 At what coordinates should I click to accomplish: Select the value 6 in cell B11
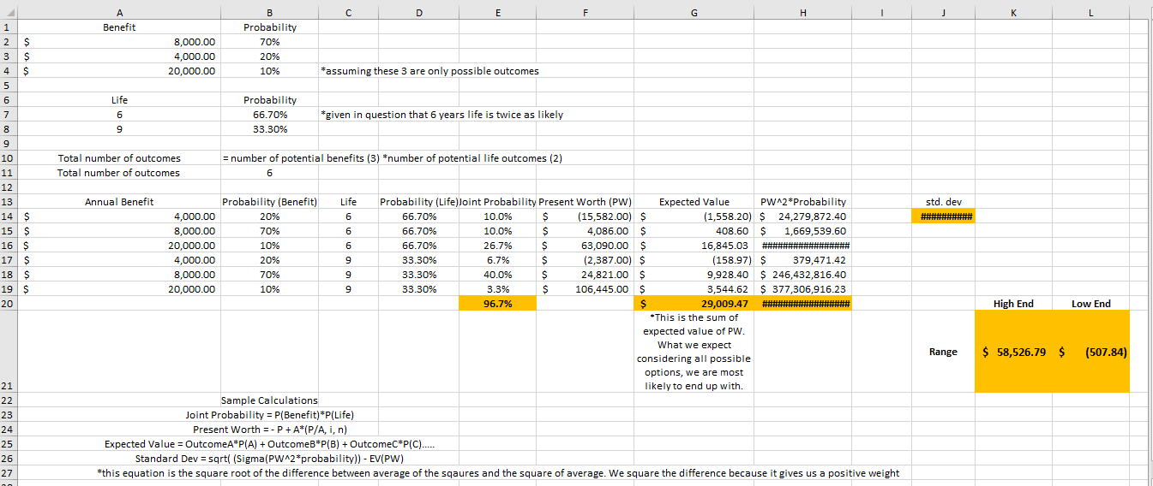click(x=270, y=173)
